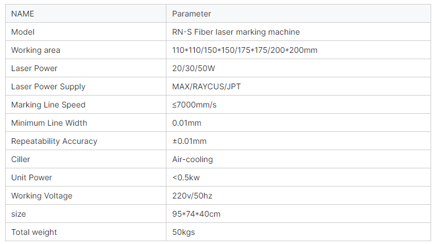Click the 220v/50hz voltage value

[x=194, y=196]
